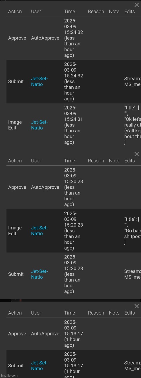Open Jet-Set-Natio link in 15:24:32 Submit row
This screenshot has height=378, width=141.
(x=39, y=82)
